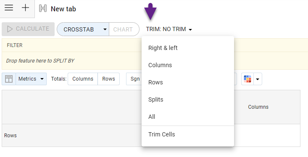308x157 pixels.
Task: Toggle Columns totals
Action: click(x=83, y=79)
